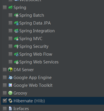Enable Spring Web Flow checkbox
The width and height of the screenshot is (104, 111).
(x=11, y=54)
